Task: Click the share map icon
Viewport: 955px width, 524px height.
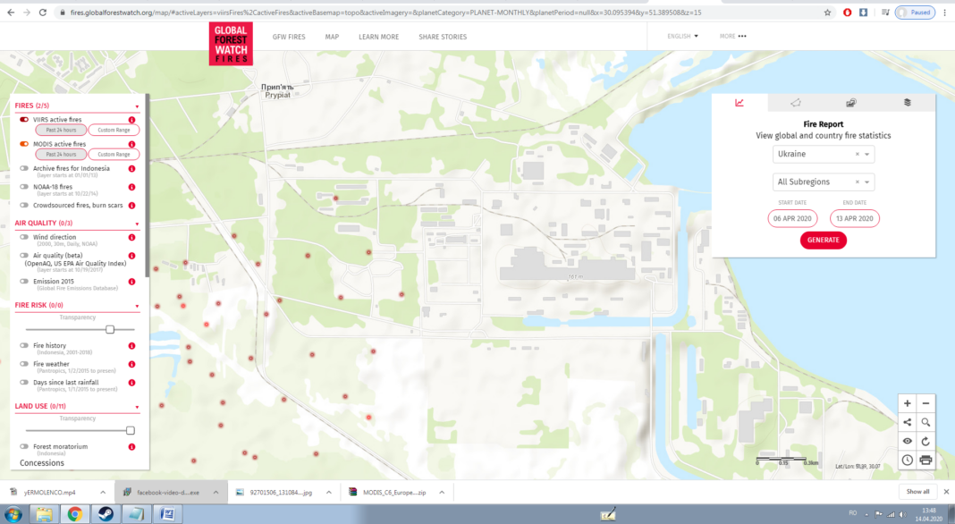Action: [907, 422]
